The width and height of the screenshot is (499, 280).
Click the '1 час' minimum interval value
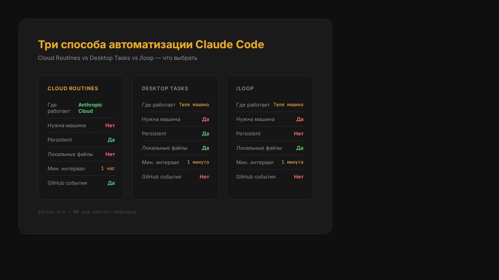(108, 169)
